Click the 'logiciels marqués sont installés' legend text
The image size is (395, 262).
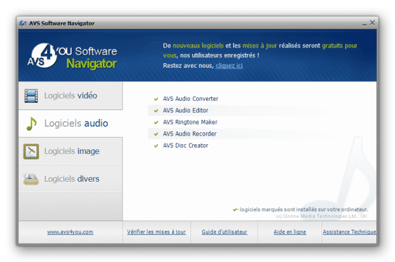(x=303, y=209)
